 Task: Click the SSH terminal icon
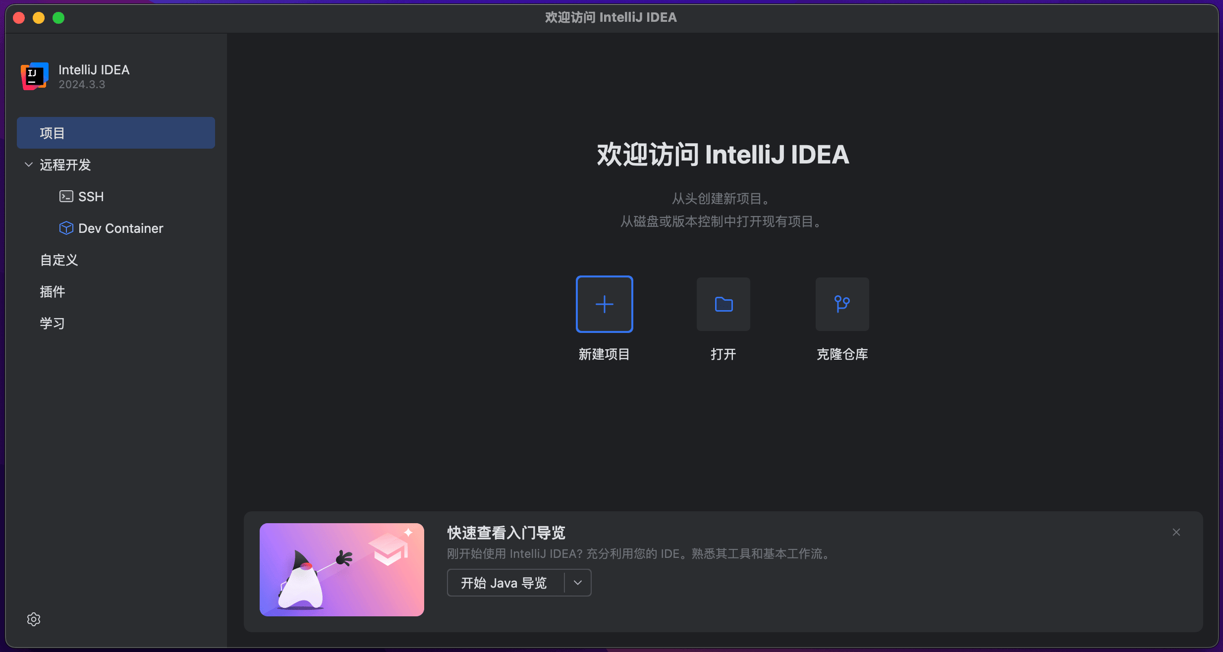66,197
